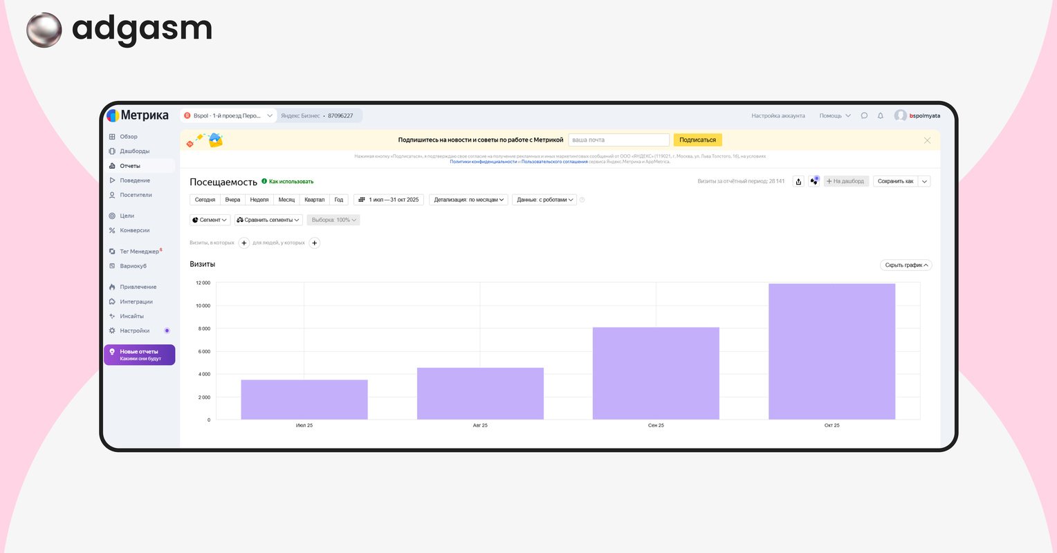The width and height of the screenshot is (1057, 553).
Task: Click the Метрика logo
Action: [x=138, y=115]
